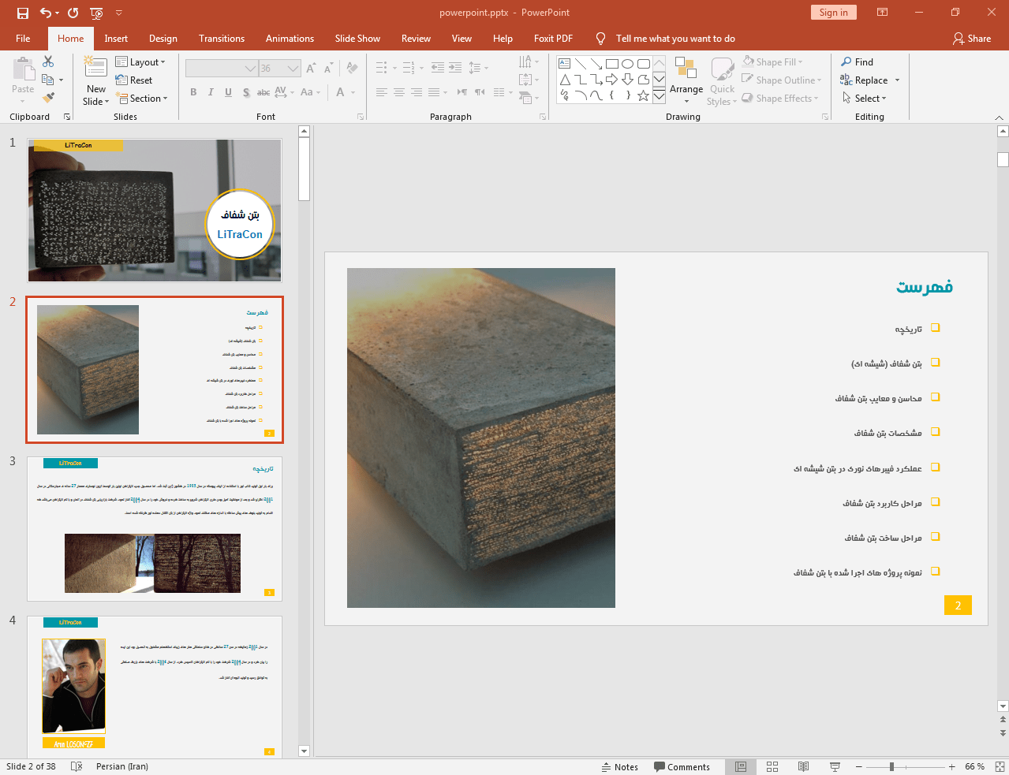Screen dimensions: 1009x775
Task: Click Fit slide to window icon
Action: tap(1000, 766)
